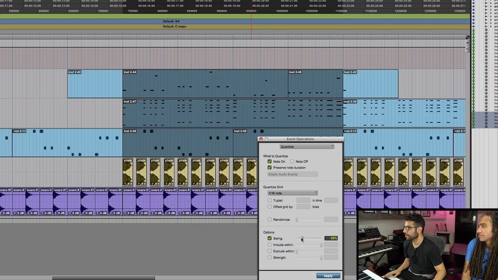Click 750000 on the samples ruler
The width and height of the screenshot is (498, 280).
point(133,11)
